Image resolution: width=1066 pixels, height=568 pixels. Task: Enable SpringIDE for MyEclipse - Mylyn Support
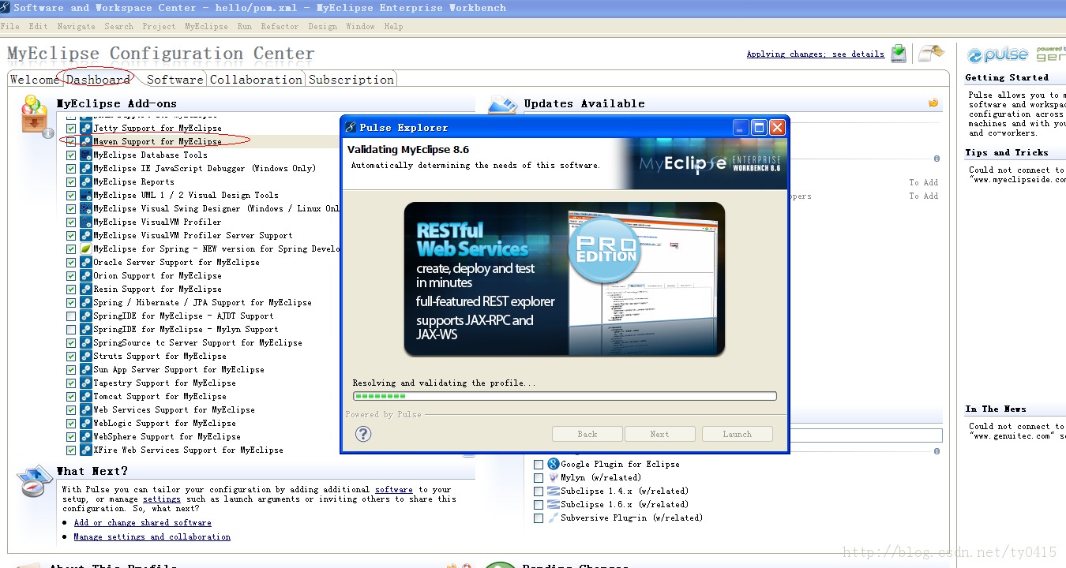pyautogui.click(x=71, y=329)
